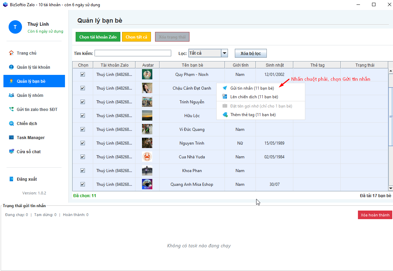This screenshot has height=271, width=393.
Task: Click the Cửa sổ chat monitor icon
Action: (x=11, y=152)
